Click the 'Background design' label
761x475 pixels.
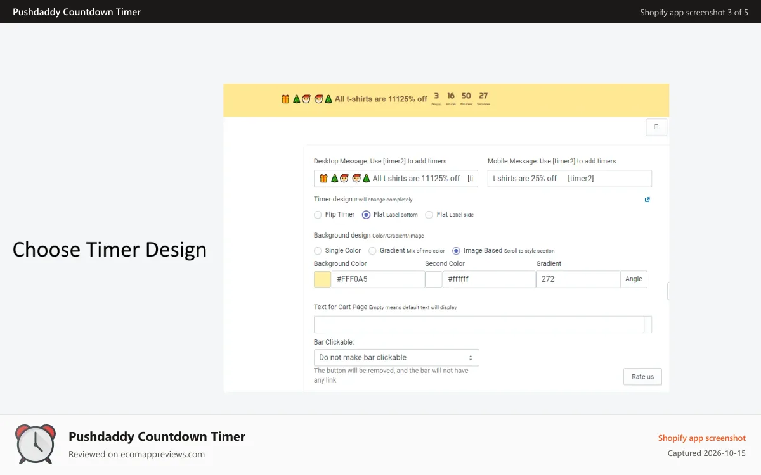(342, 235)
